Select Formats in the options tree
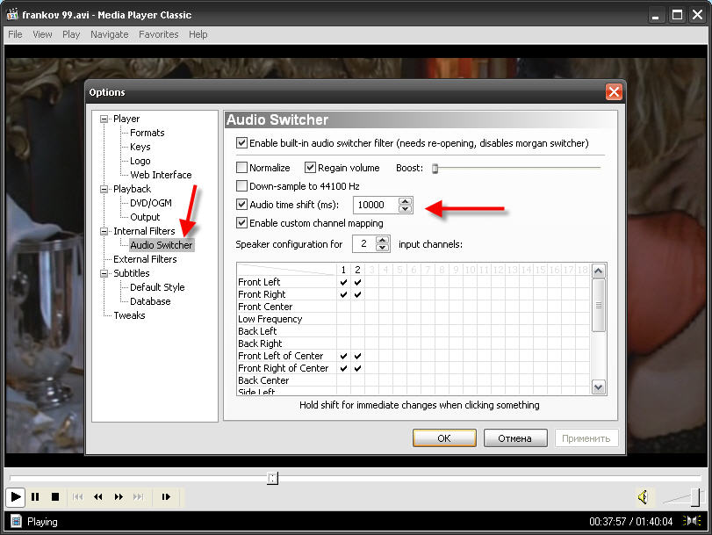 pos(147,133)
